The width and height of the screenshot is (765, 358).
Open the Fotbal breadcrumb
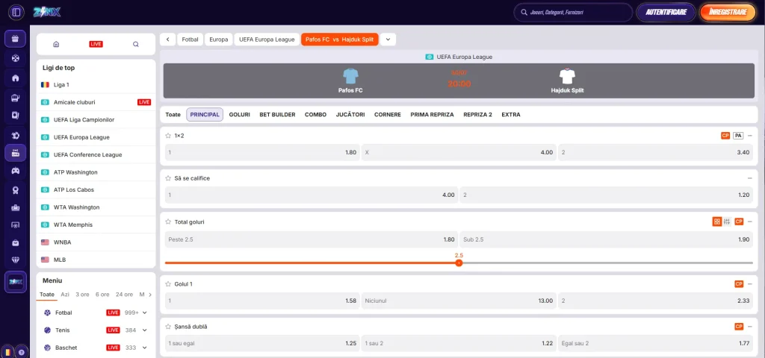(x=191, y=40)
